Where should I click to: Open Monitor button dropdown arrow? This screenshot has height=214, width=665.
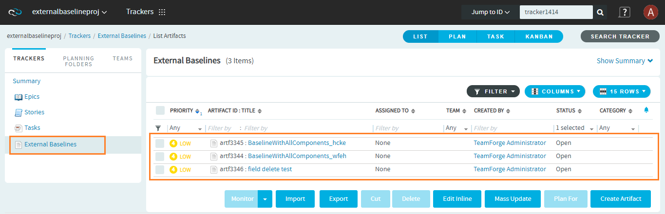tap(265, 198)
